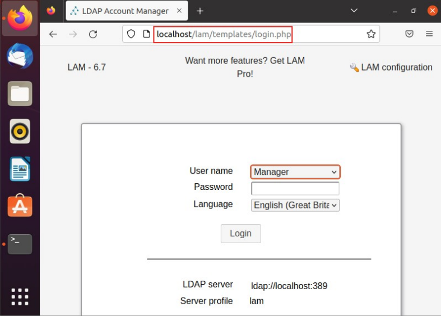Image resolution: width=441 pixels, height=316 pixels.
Task: Click the Firefox View icon
Action: 51,11
